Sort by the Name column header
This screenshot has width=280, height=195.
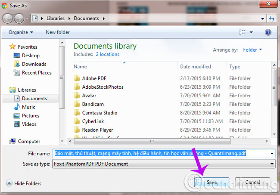[80, 67]
